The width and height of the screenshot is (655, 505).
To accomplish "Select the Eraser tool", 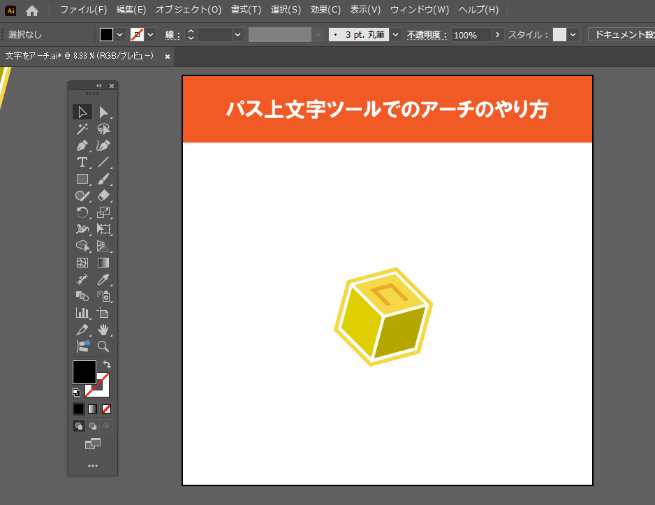I will (x=103, y=196).
